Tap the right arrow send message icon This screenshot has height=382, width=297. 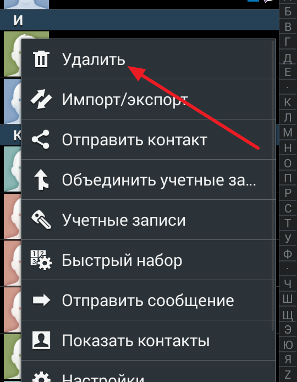point(41,301)
